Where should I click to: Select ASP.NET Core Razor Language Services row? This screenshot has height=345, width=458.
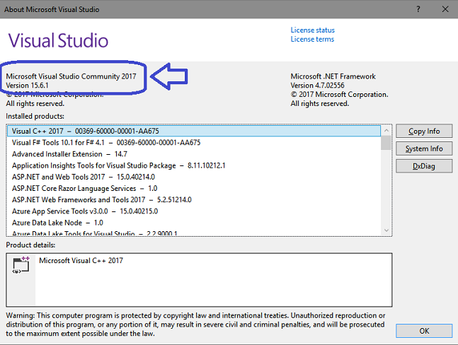194,188
